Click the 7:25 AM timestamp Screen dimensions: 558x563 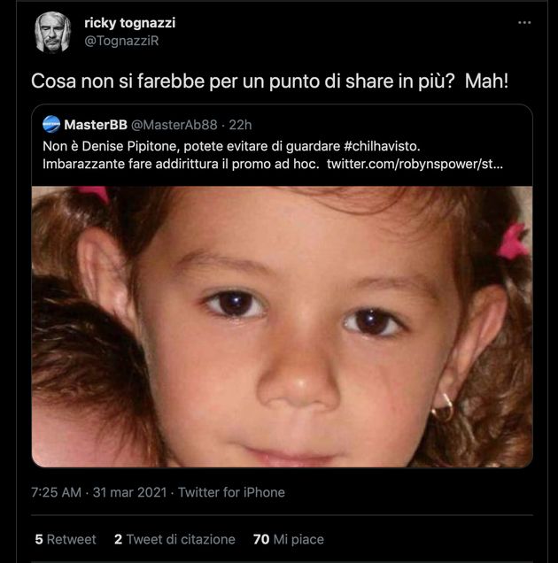[58, 492]
